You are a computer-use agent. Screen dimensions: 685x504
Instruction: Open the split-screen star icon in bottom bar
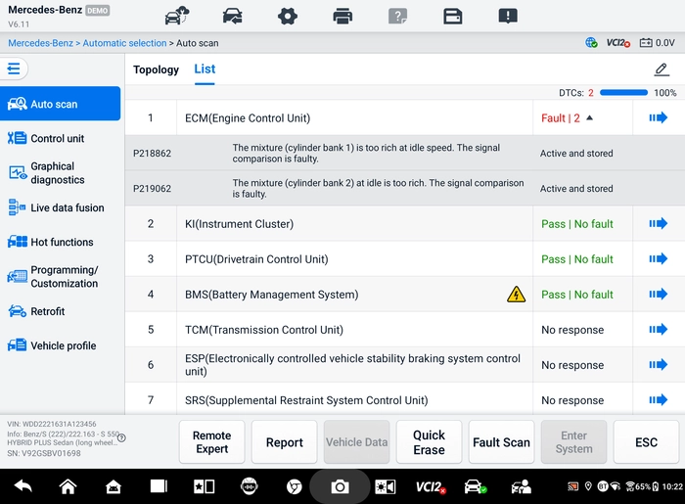204,486
